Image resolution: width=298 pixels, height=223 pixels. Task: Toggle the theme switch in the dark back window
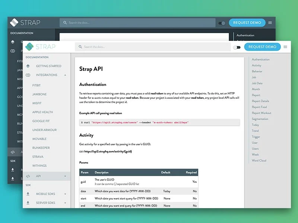click(x=222, y=23)
